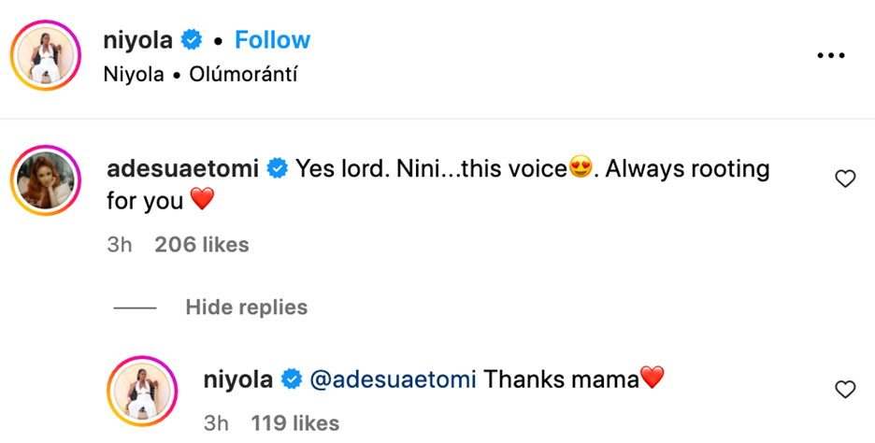Collapse the thread with Hide replies

tap(246, 307)
